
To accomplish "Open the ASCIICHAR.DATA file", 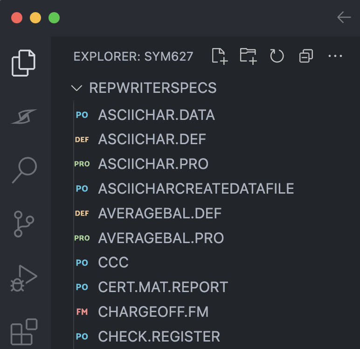I will click(x=156, y=115).
